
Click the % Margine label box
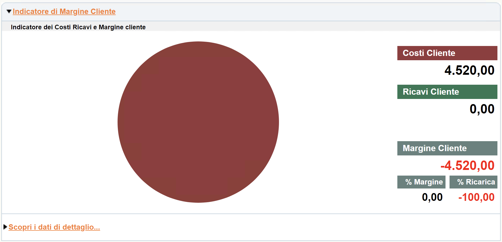pos(421,182)
